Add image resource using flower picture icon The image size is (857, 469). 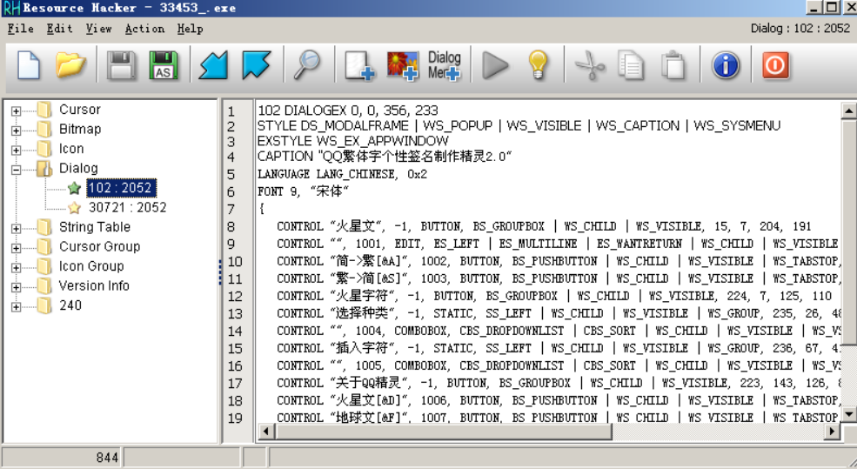[x=403, y=66]
